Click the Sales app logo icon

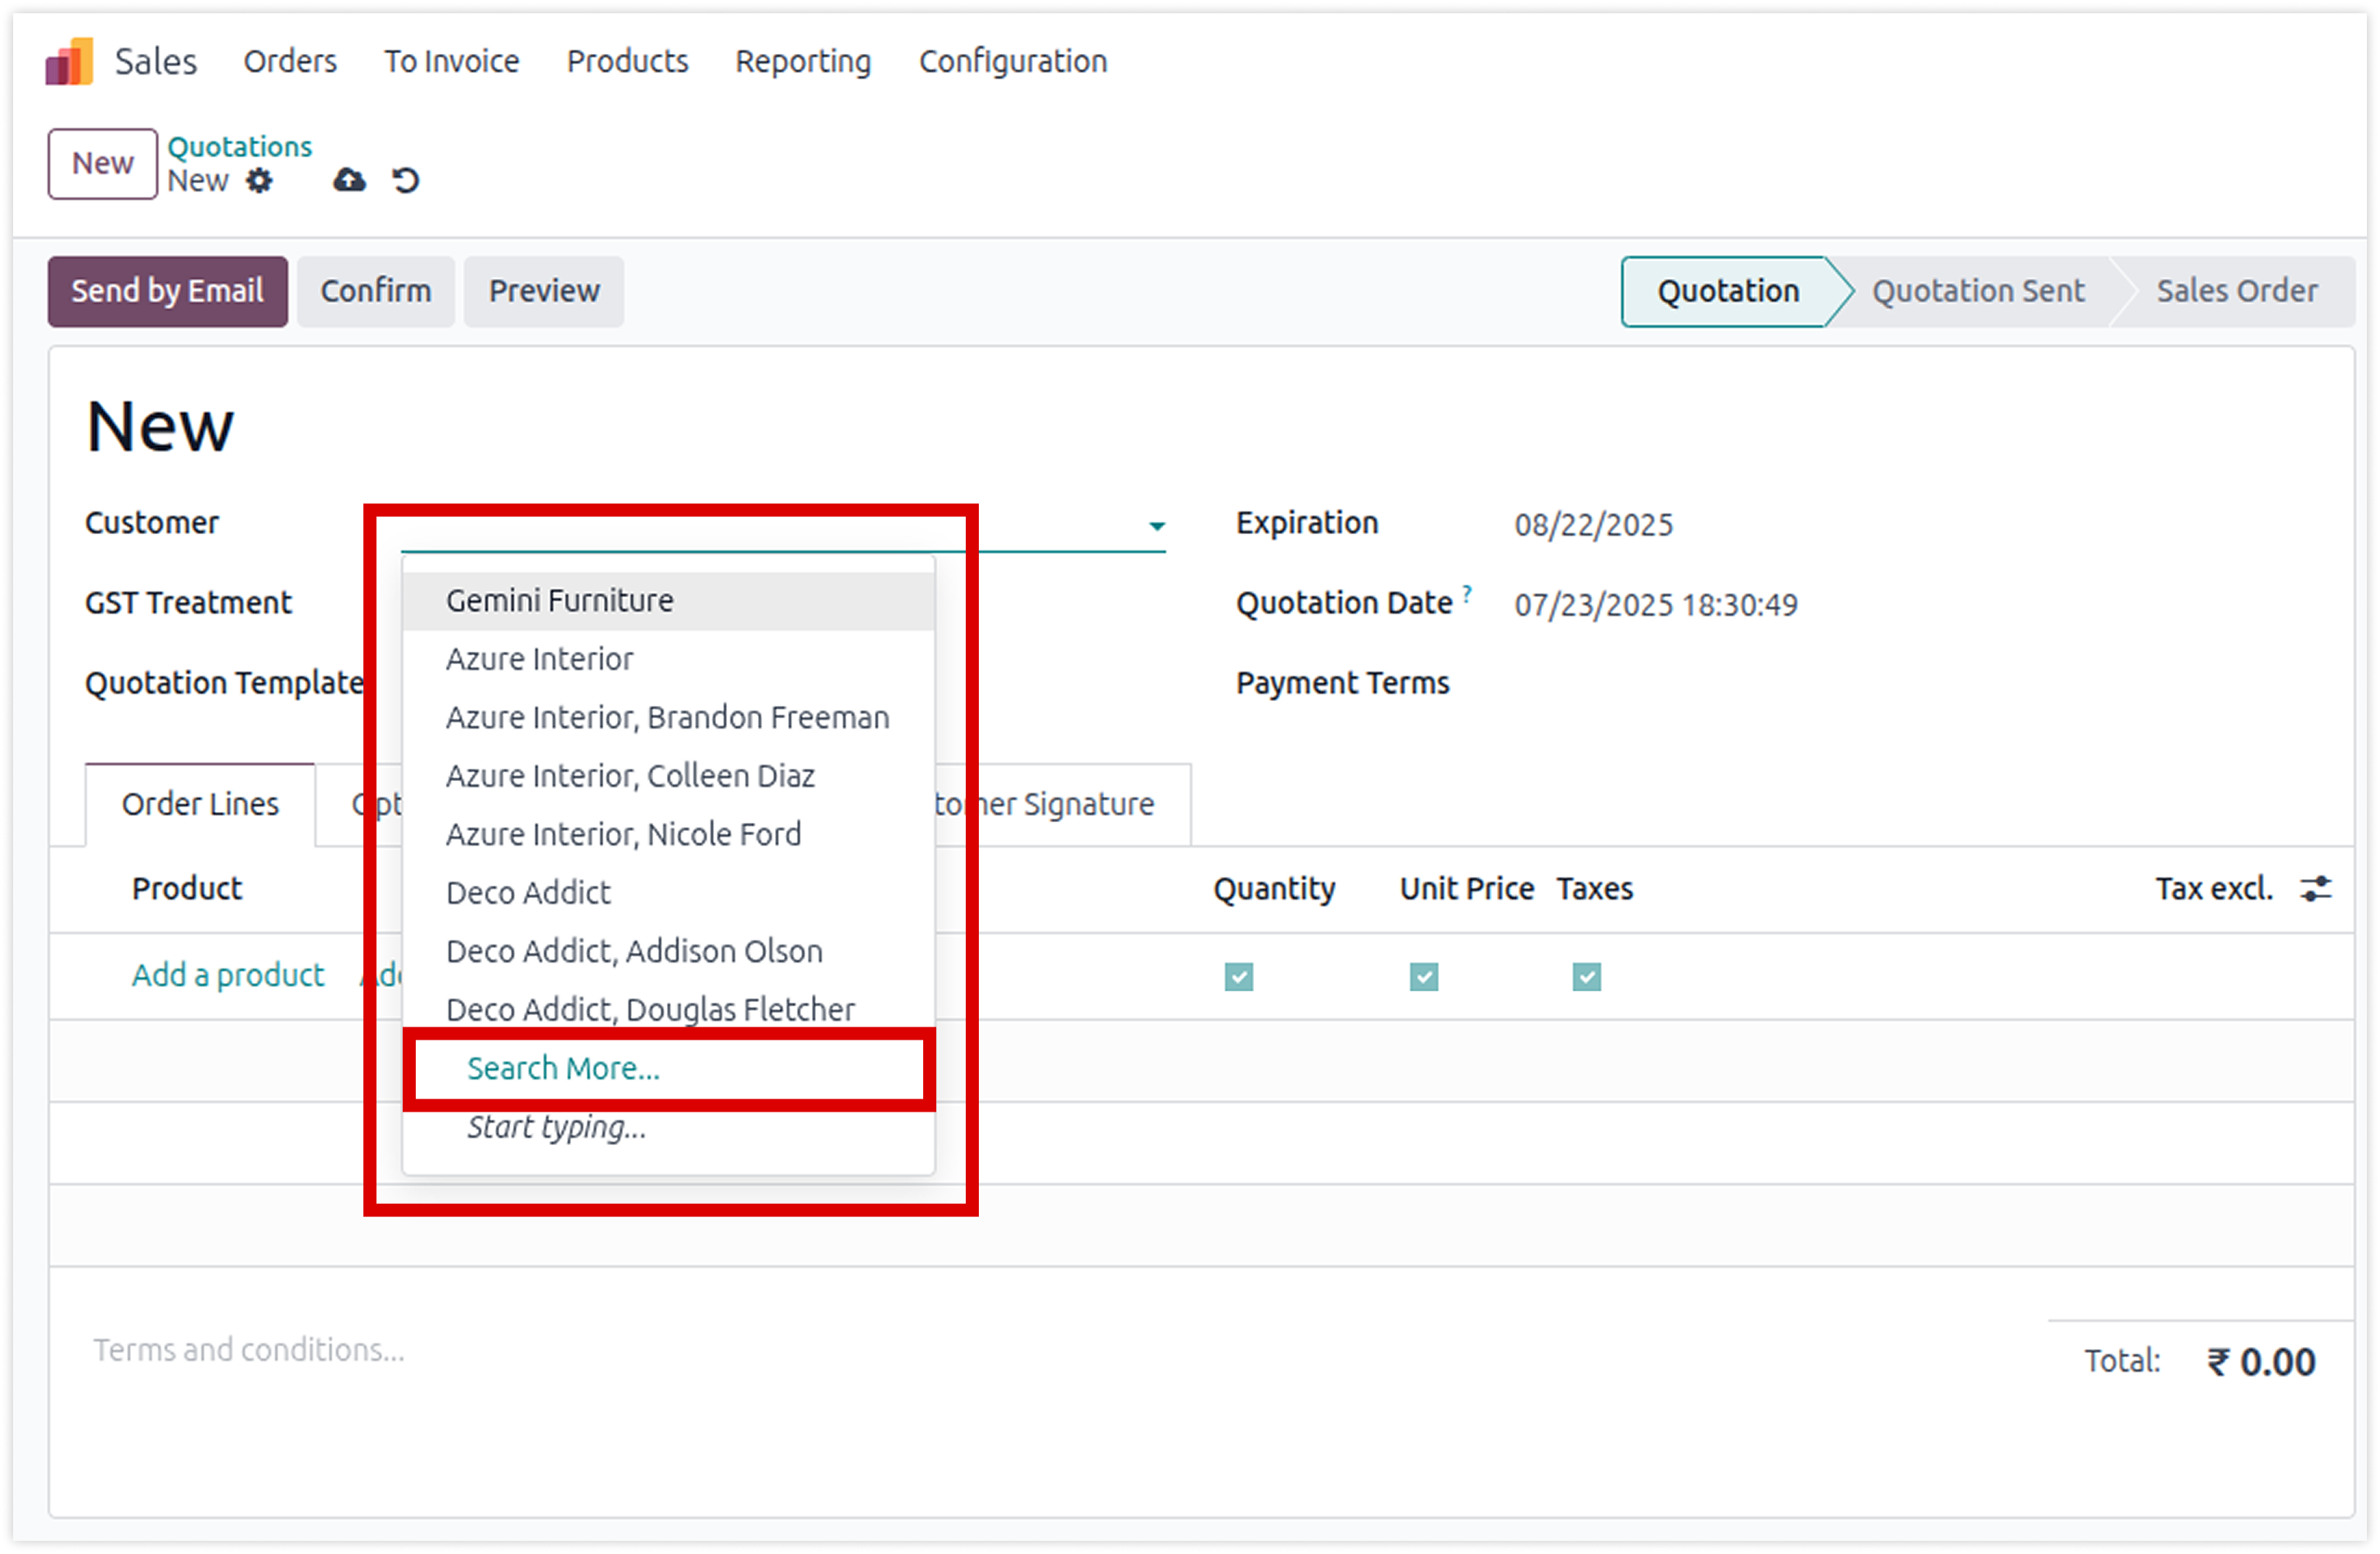pyautogui.click(x=69, y=61)
